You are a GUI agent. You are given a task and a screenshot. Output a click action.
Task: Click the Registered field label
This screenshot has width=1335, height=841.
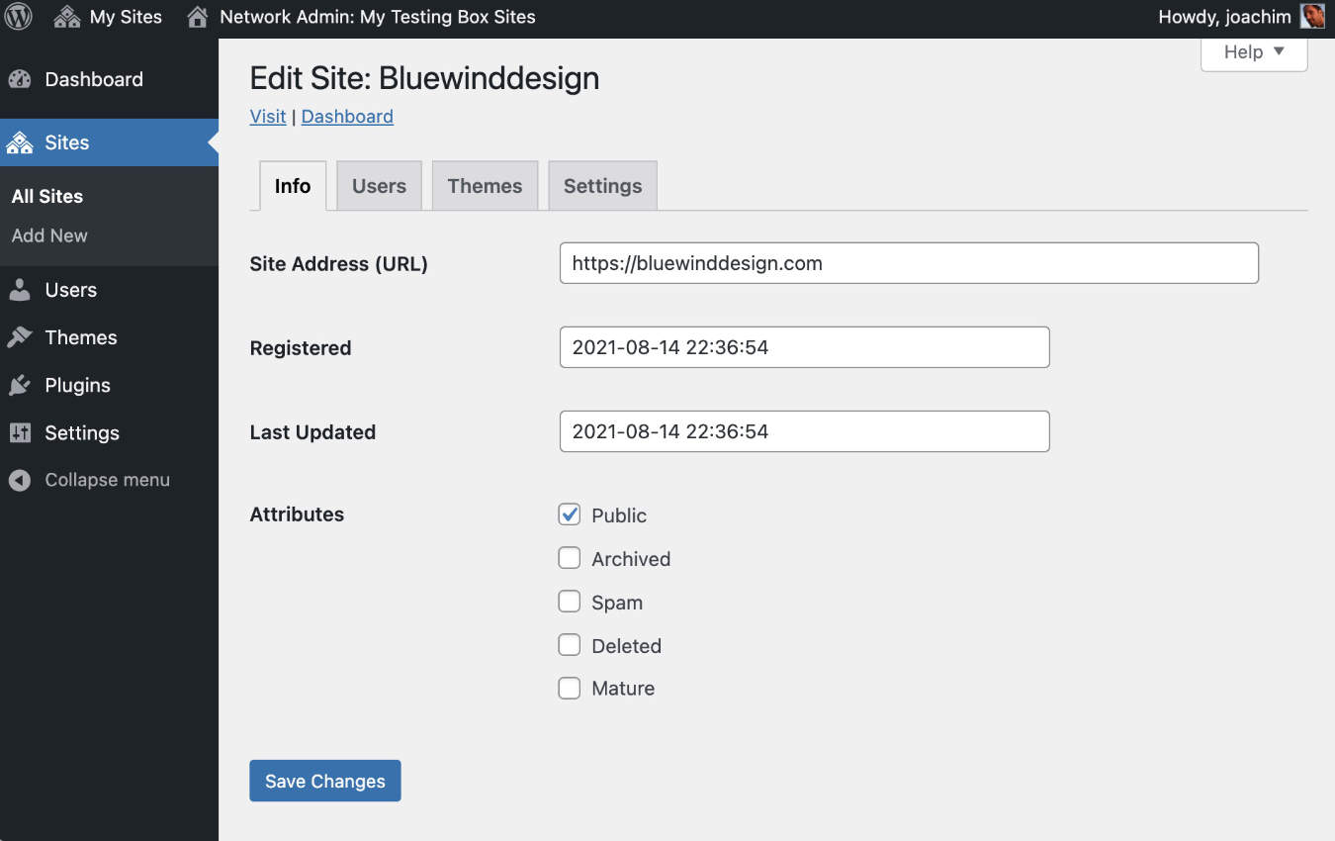(x=301, y=348)
